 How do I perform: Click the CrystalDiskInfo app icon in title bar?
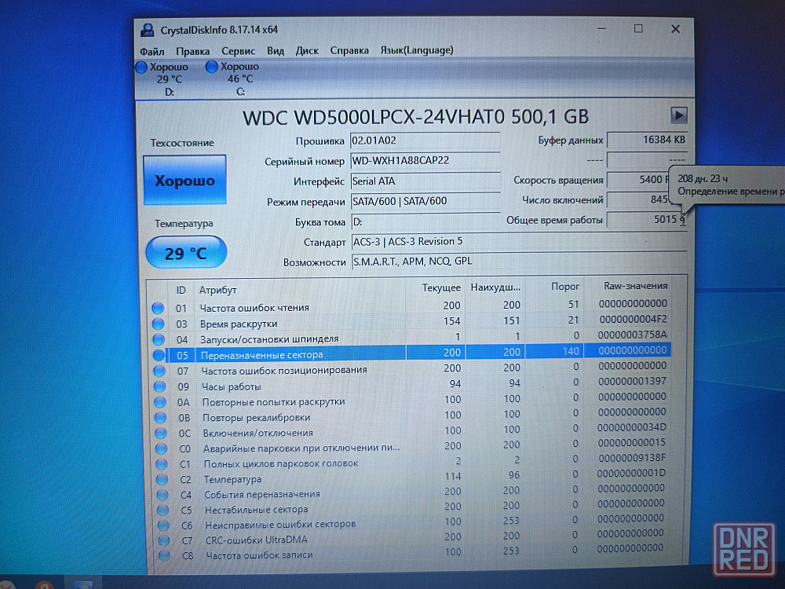(x=147, y=30)
